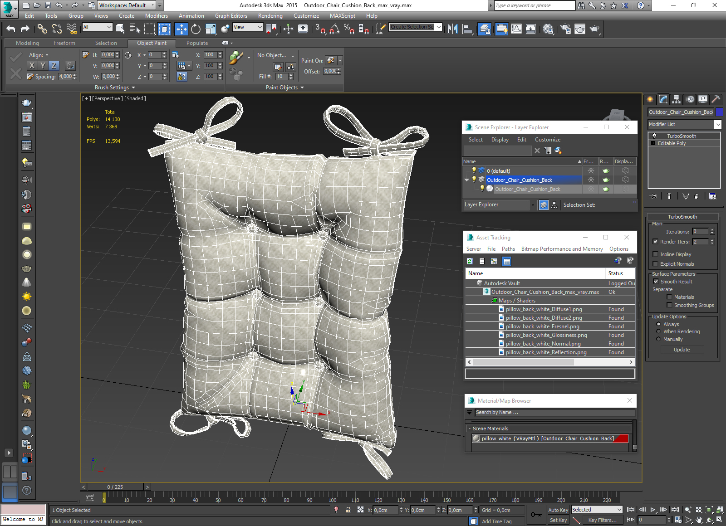Viewport: 726px width, 526px height.
Task: Open Render Setup from toolbar
Action: click(565, 29)
